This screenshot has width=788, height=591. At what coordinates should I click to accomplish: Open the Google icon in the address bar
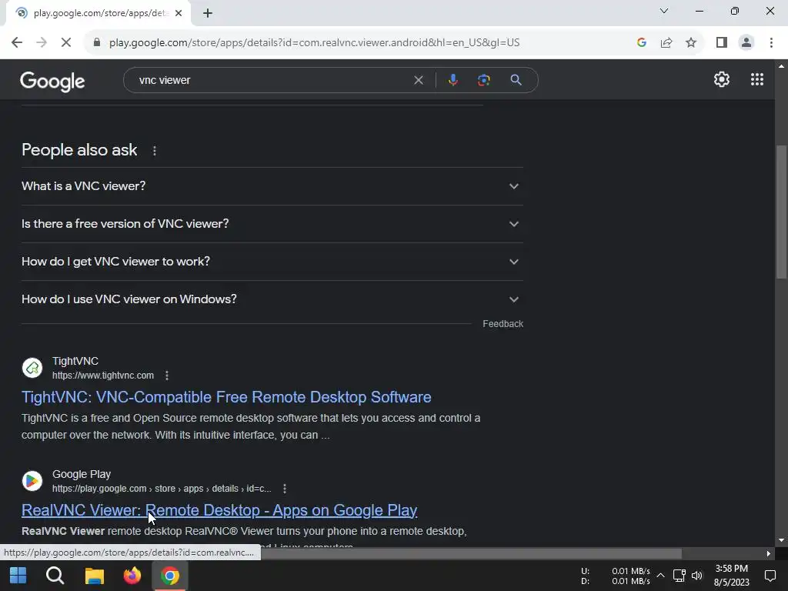pyautogui.click(x=641, y=43)
